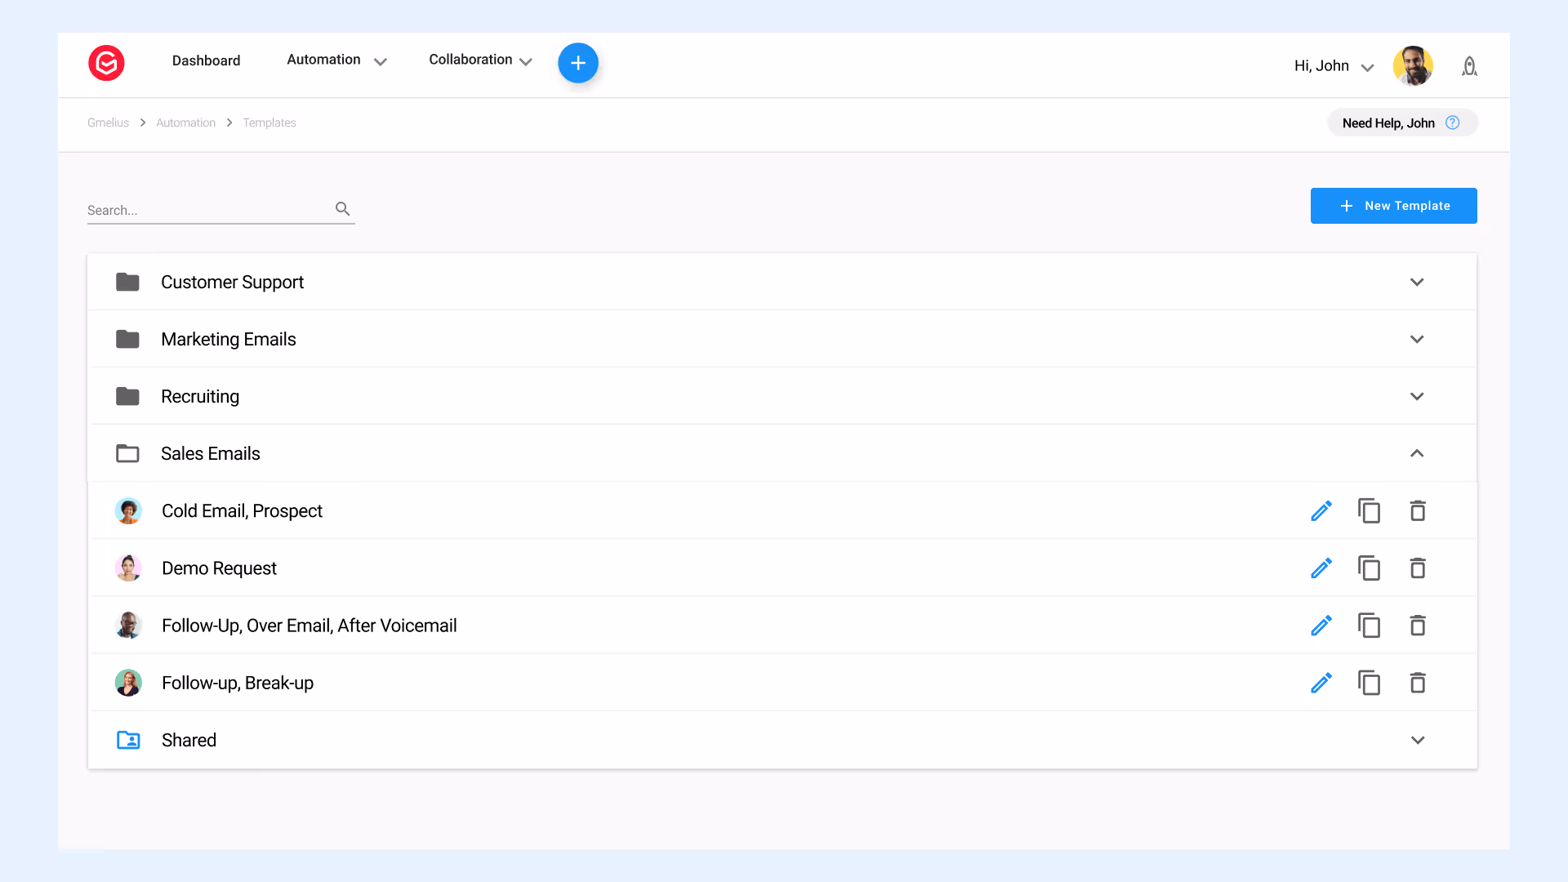Go to the Dashboard tab

tap(206, 60)
